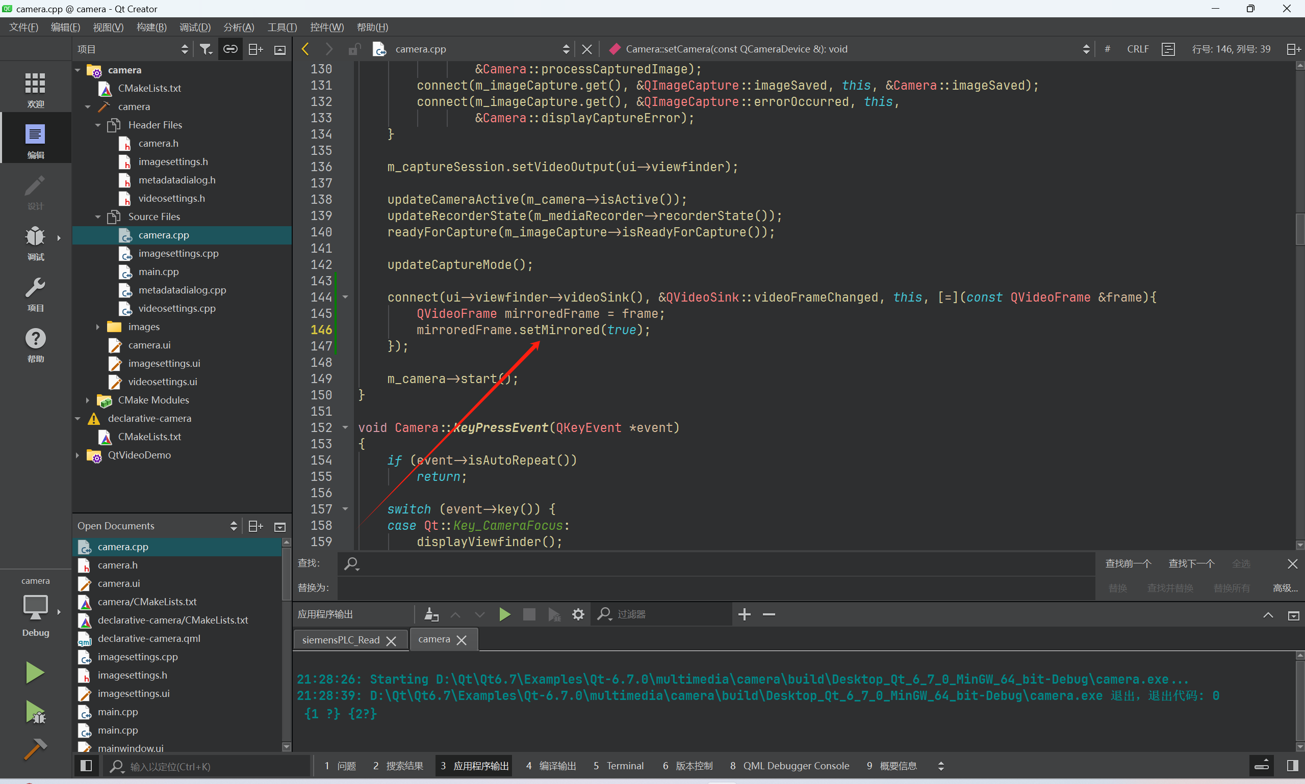
Task: Open the 调试 (Debug) mode view
Action: click(35, 243)
